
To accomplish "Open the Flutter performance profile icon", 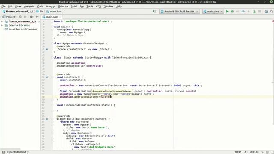I will [x=243, y=12].
